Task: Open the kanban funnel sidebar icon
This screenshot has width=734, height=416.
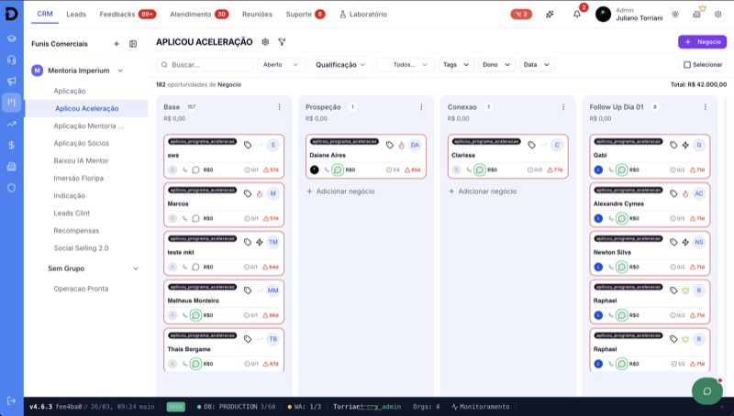Action: [x=11, y=103]
